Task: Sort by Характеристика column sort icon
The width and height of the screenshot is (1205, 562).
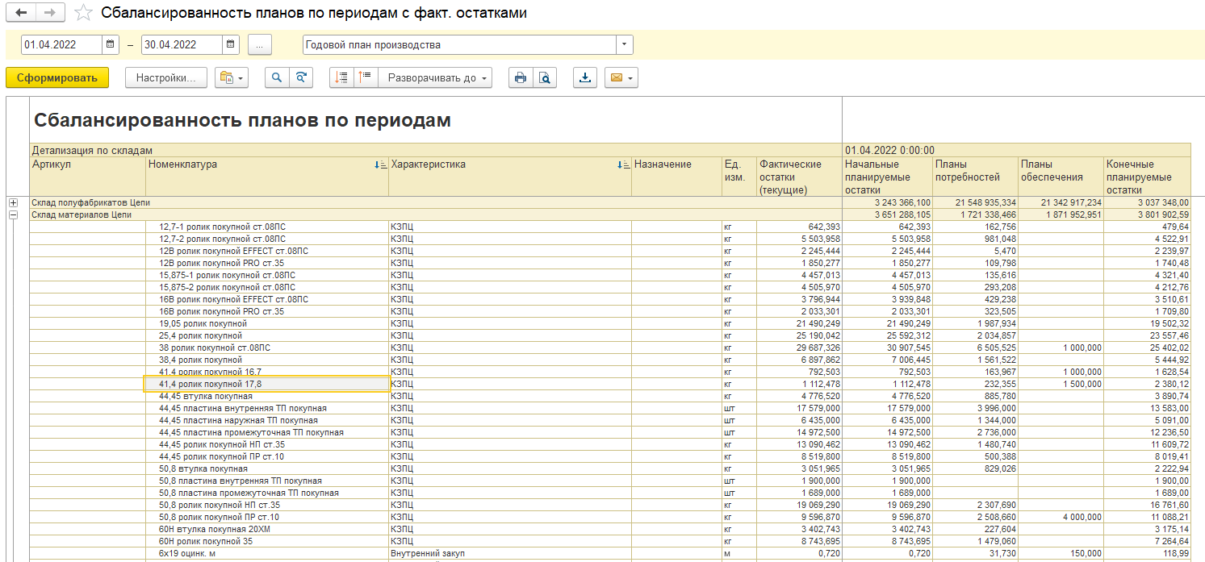Action: coord(624,164)
